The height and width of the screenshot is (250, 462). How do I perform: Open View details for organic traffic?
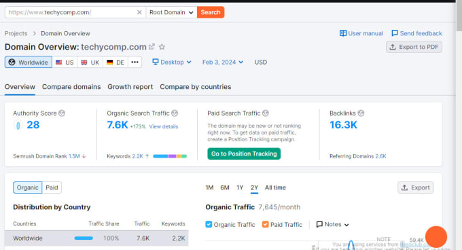point(164,126)
